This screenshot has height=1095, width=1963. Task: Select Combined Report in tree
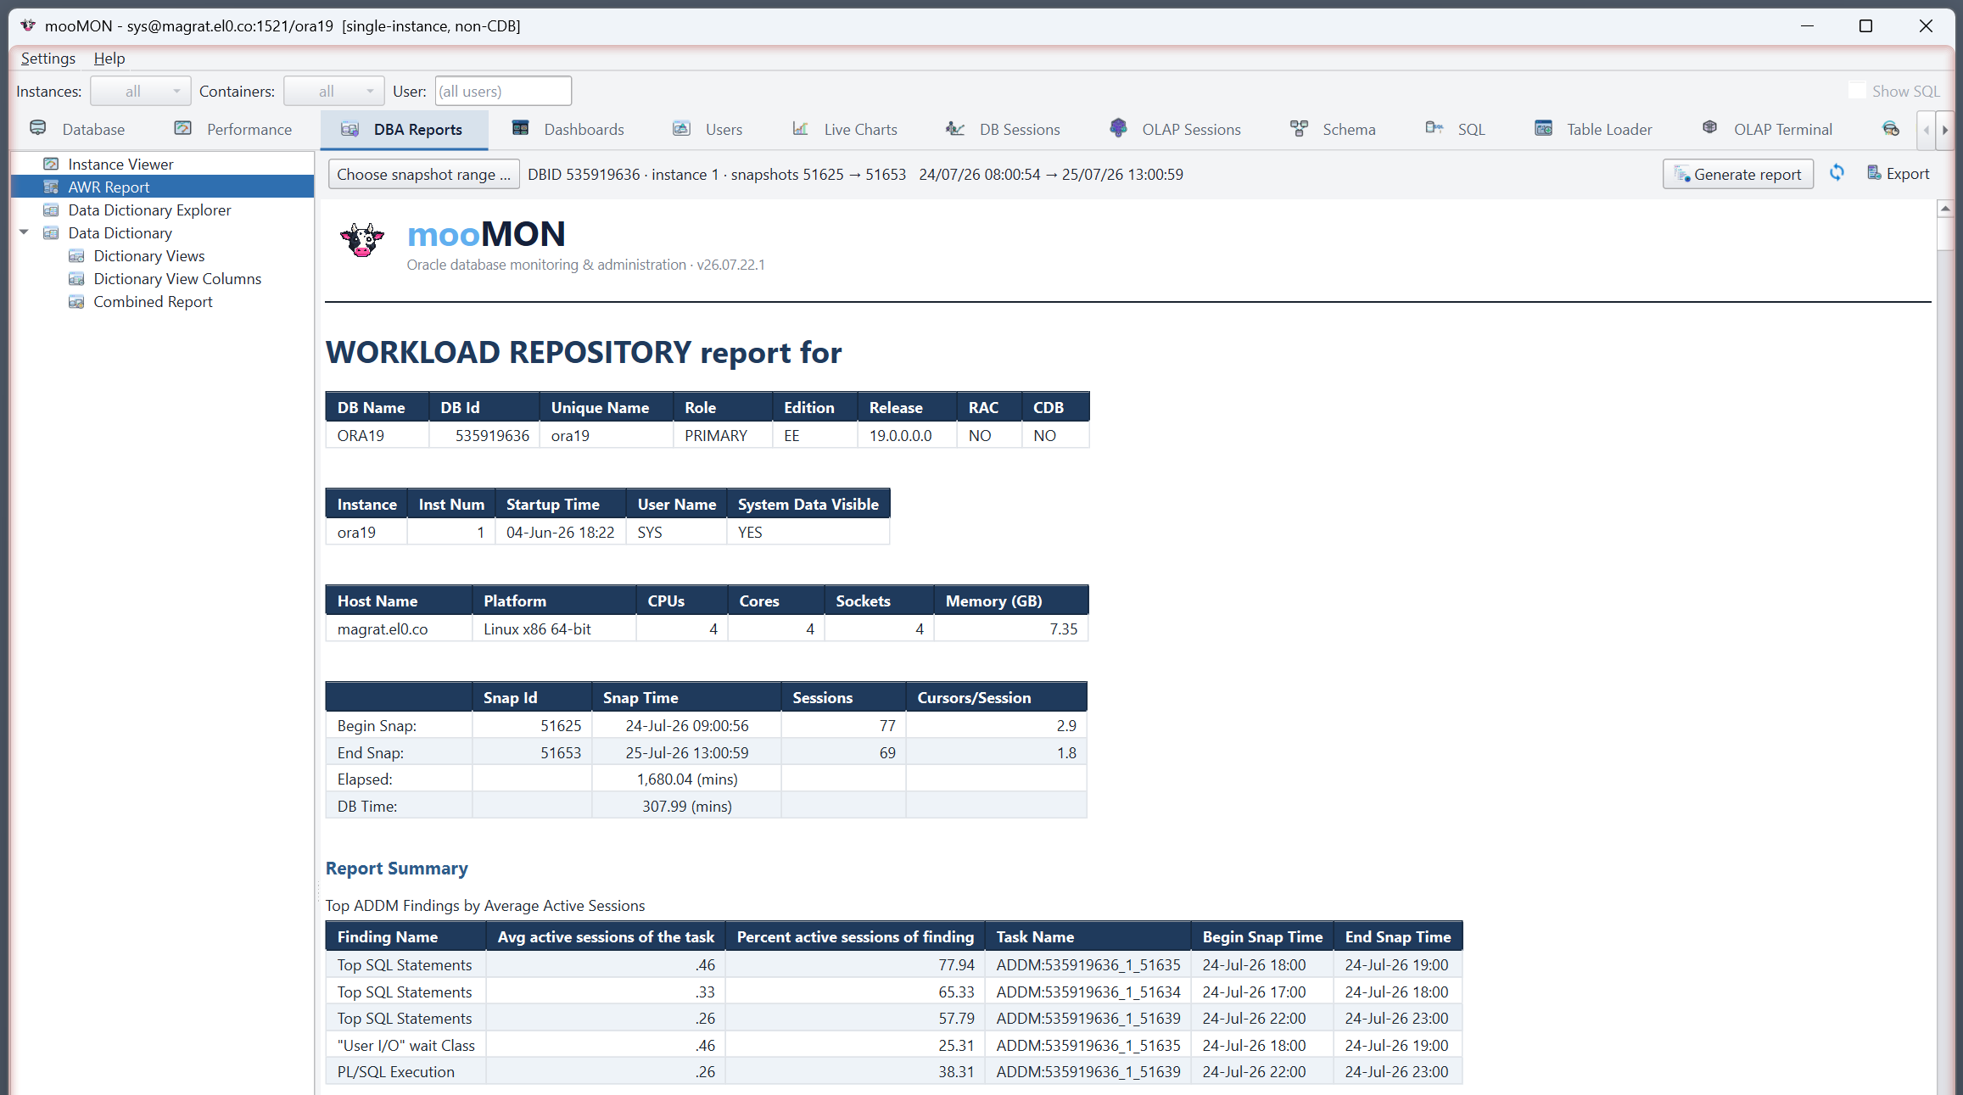tap(153, 301)
